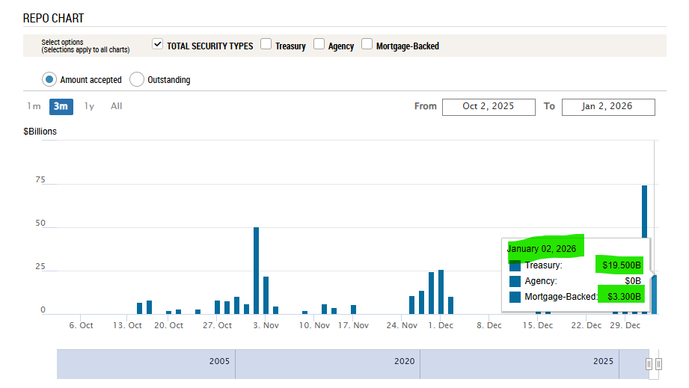Click the To date field
Screen dimensions: 689x388
[x=608, y=107]
